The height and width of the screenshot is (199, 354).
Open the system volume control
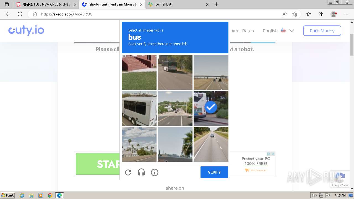[314, 195]
